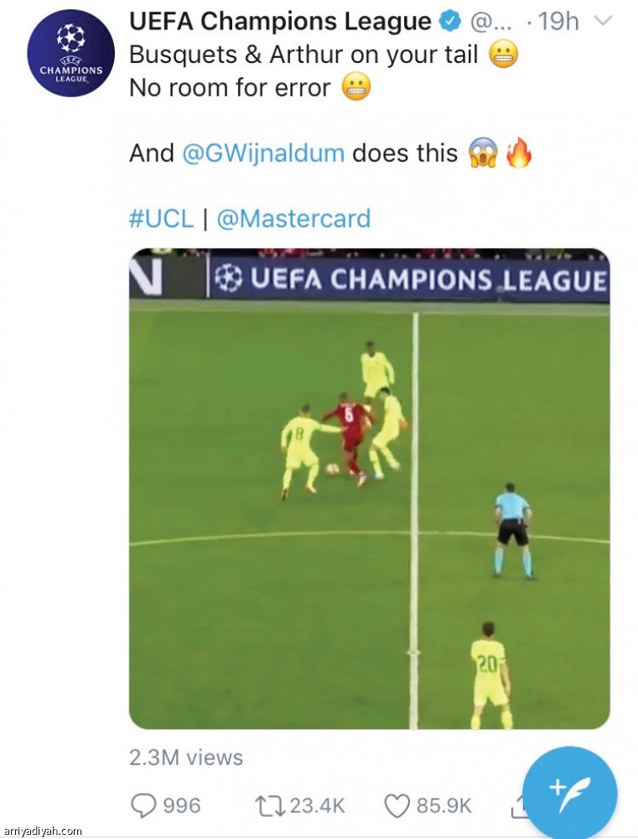Viewport: 638px width, 839px height.
Task: Click the tweet text 'No room for error'
Action: pyautogui.click(x=230, y=88)
